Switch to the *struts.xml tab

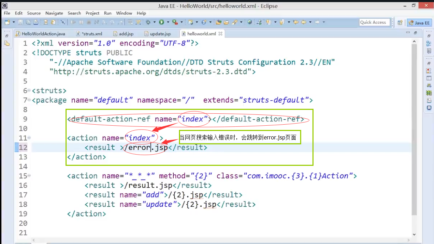89,34
